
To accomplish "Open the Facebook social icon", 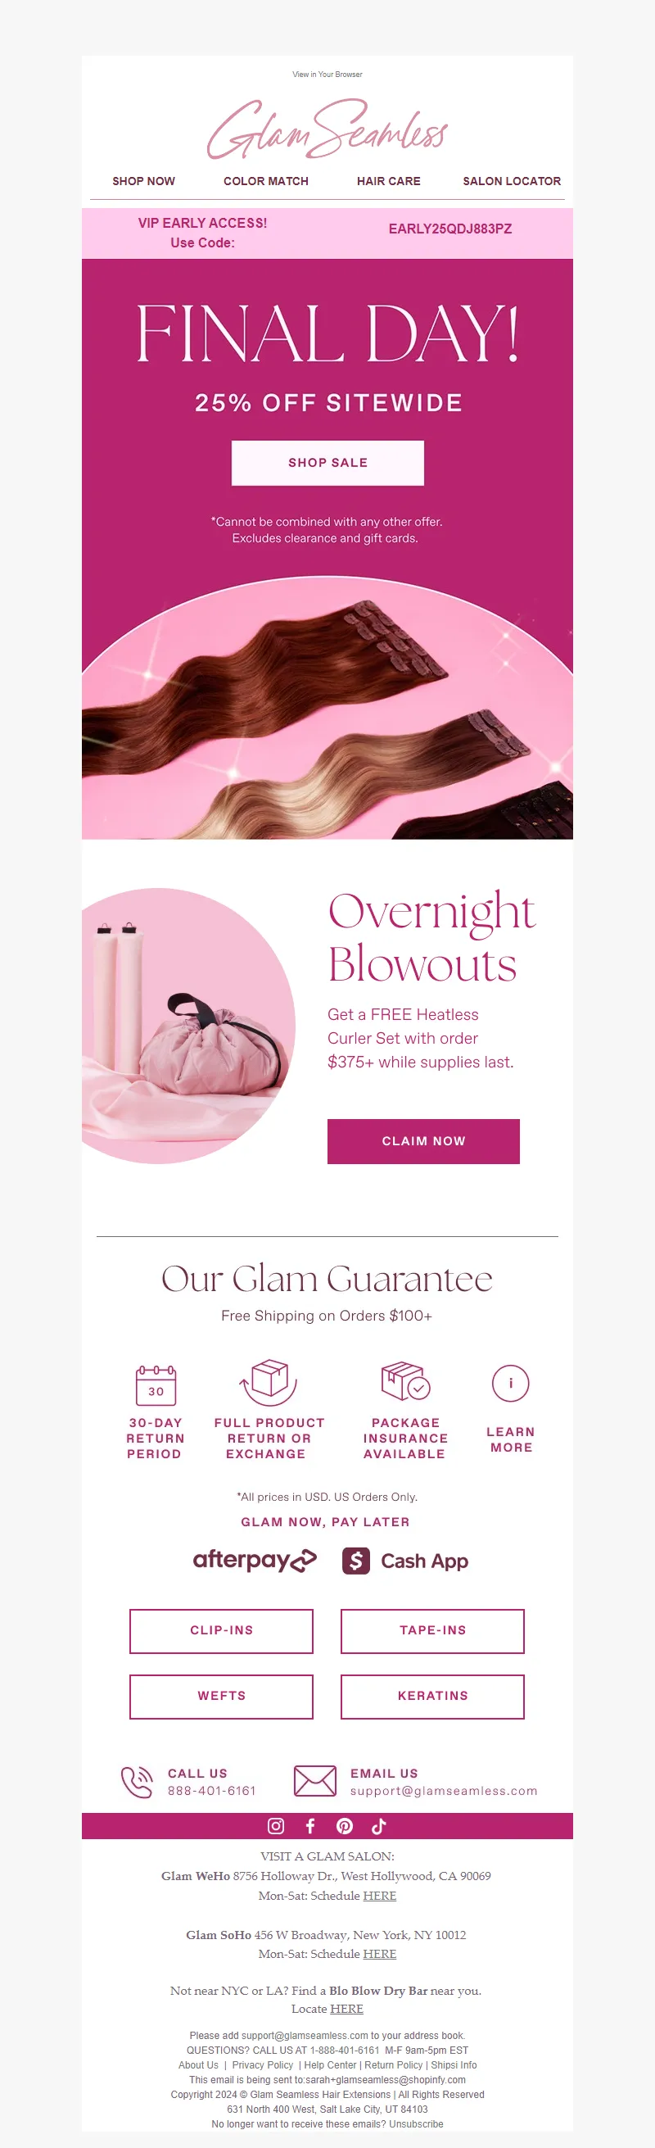I will (x=310, y=1825).
